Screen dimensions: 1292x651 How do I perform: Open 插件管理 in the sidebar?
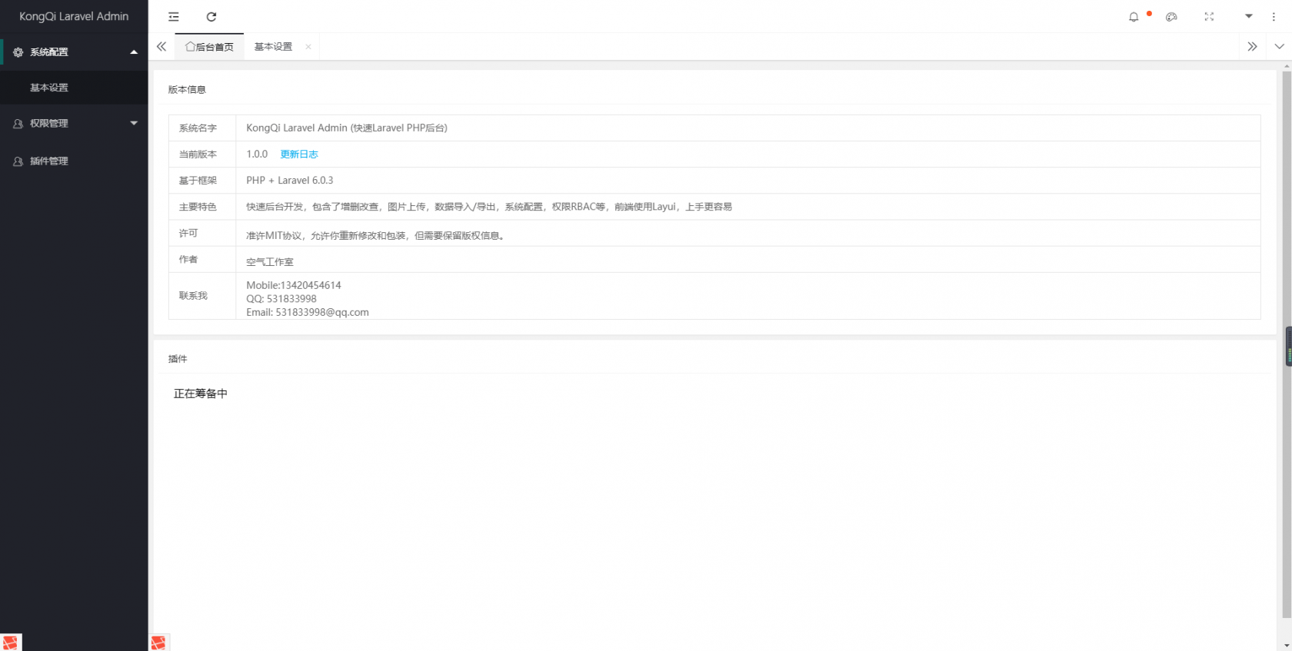[74, 161]
